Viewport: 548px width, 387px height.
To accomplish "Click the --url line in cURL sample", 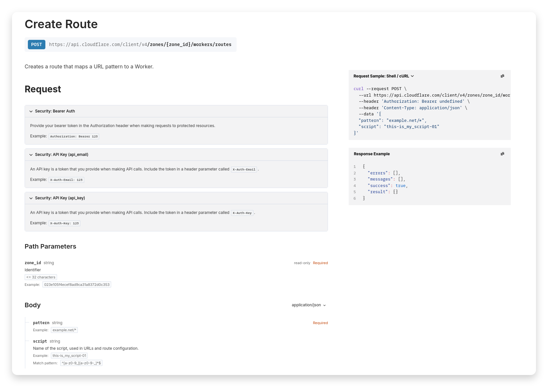I will (434, 95).
